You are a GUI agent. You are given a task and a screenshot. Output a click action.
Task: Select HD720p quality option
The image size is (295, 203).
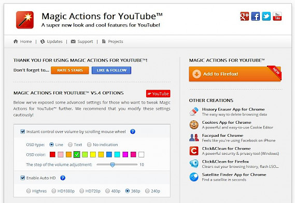[81, 191]
